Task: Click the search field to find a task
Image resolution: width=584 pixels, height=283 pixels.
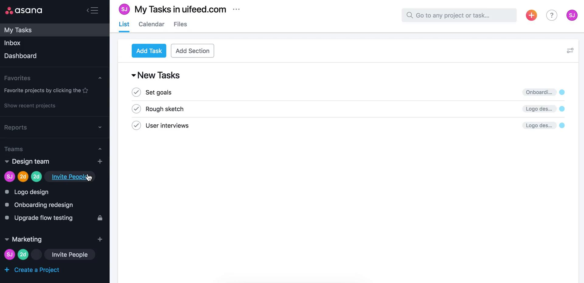Action: (x=459, y=15)
